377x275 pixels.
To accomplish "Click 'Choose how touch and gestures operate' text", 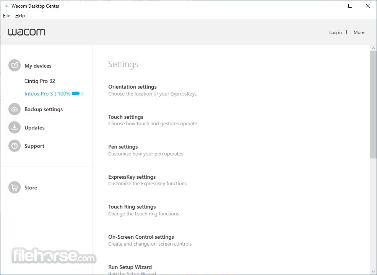I will point(153,124).
